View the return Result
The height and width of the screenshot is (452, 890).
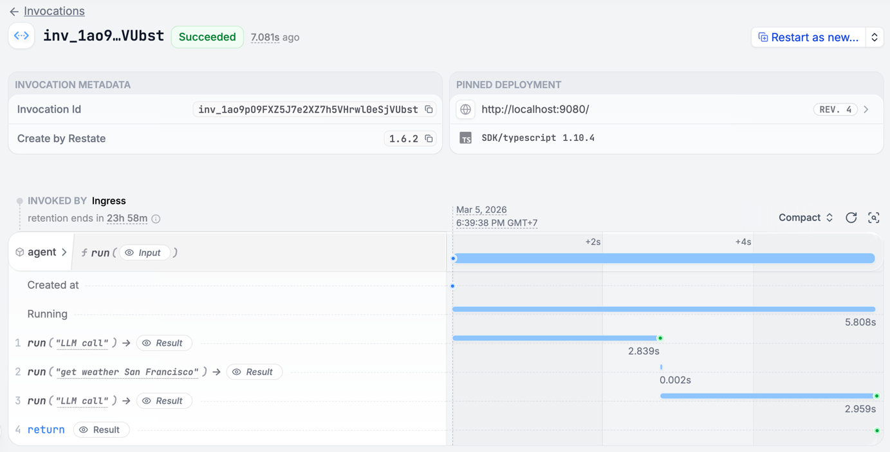[x=101, y=430]
